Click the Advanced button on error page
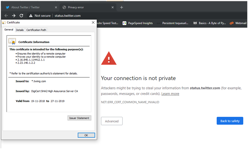The image size is (248, 149). click(112, 121)
